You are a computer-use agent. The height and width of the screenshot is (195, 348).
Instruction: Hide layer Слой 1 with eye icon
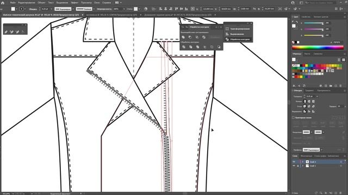[294, 166]
